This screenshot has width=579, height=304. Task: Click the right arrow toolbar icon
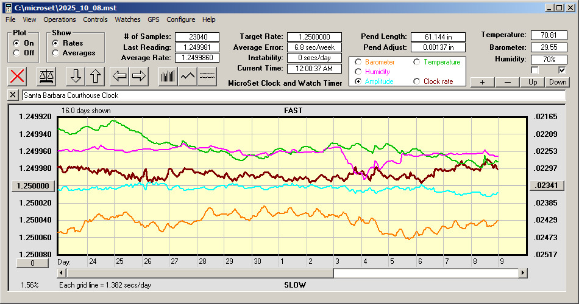(x=138, y=76)
